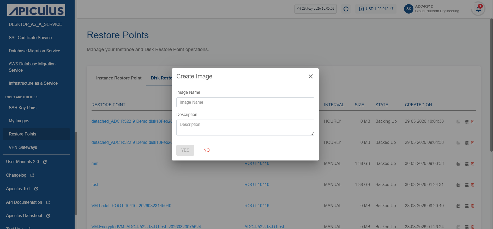The width and height of the screenshot is (493, 229).
Task: Go to SSH Key Pairs
Action: pos(22,108)
